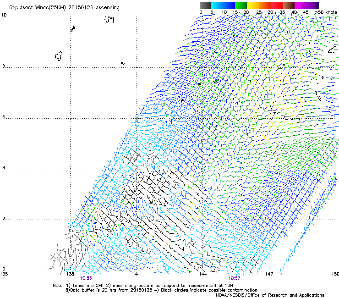Click the '35' value under the color legend
The height and width of the screenshot is (298, 339).
(x=282, y=12)
